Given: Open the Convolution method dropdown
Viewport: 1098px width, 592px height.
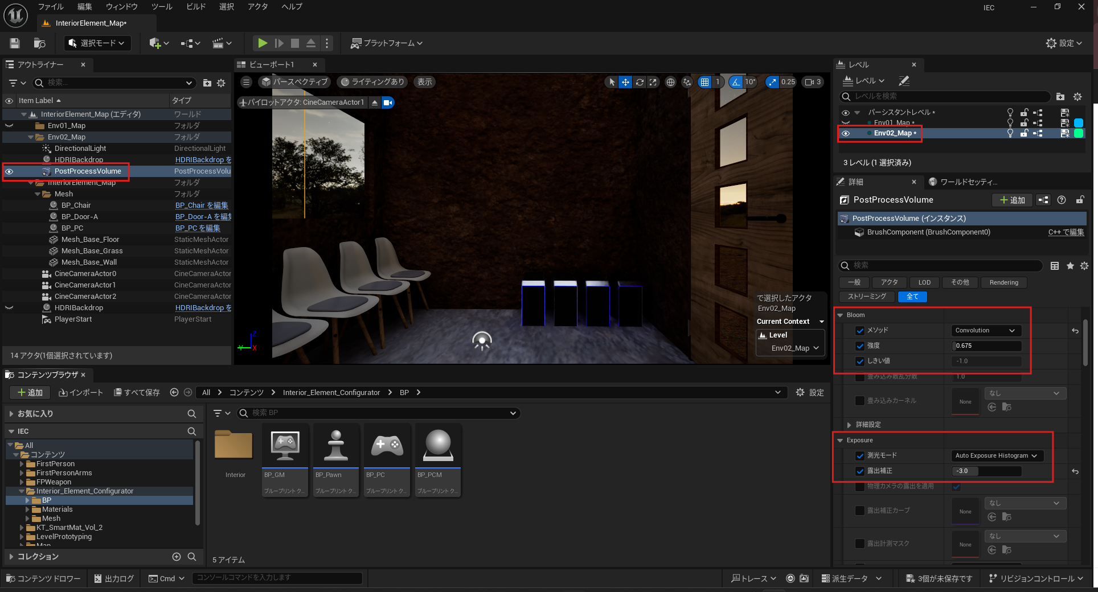Looking at the screenshot, I should pyautogui.click(x=986, y=331).
